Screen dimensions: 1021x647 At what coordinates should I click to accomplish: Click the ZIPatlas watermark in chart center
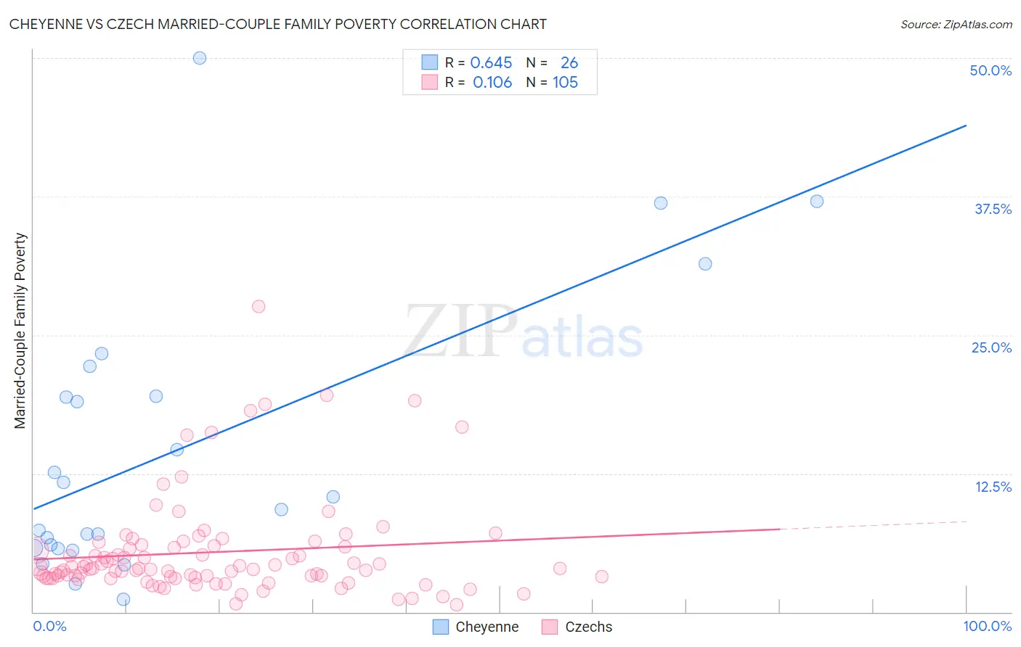[x=524, y=332]
